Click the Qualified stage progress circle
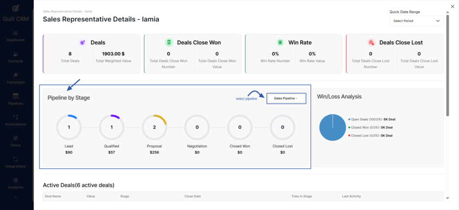 coord(112,127)
